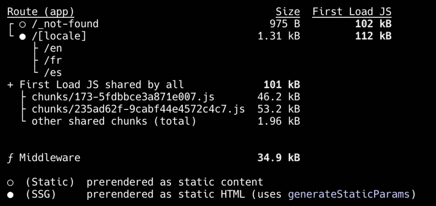The height and width of the screenshot is (206, 436).
Task: Click the ƒ symbol before Middleware
Action: [x=10, y=158]
